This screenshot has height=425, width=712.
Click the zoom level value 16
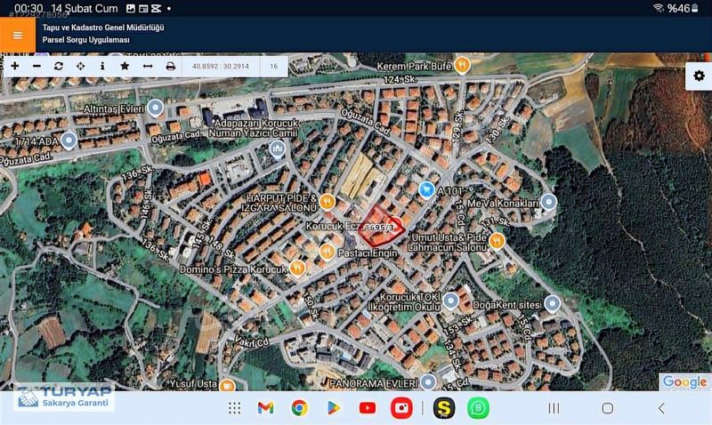(274, 66)
